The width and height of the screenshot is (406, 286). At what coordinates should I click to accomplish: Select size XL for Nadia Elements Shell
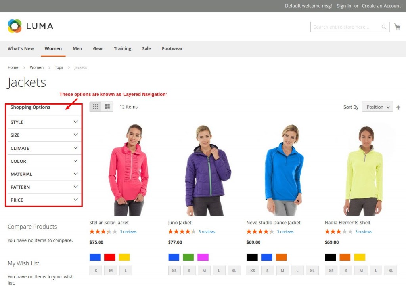pyautogui.click(x=391, y=271)
